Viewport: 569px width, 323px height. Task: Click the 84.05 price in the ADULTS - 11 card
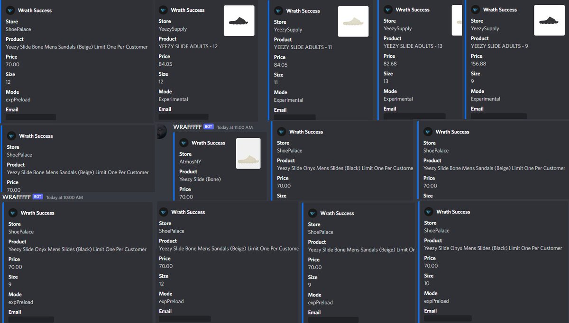281,65
